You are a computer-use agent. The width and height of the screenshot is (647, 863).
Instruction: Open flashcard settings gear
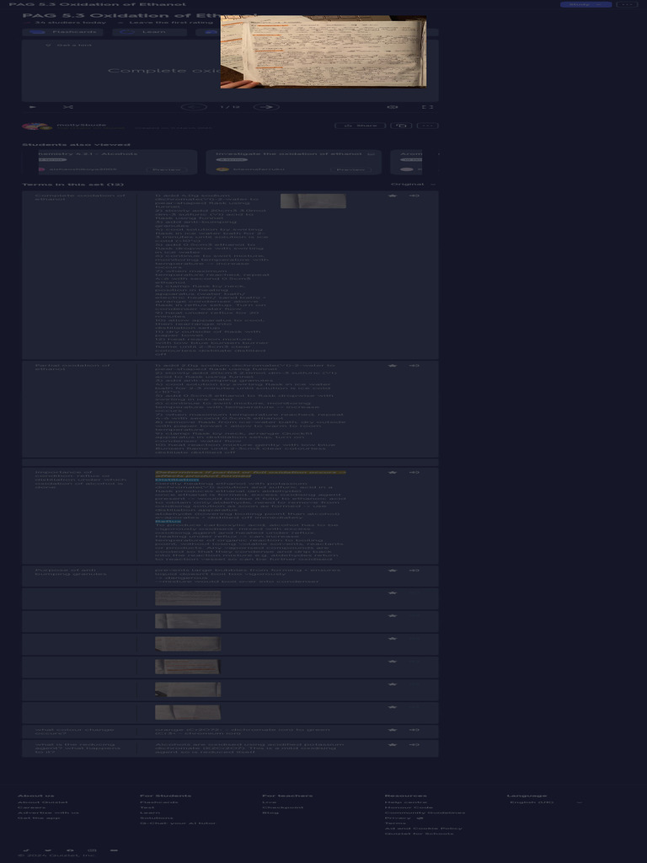click(393, 107)
